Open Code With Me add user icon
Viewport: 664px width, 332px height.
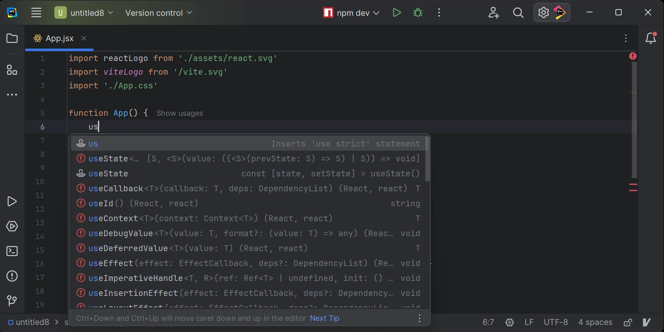[x=493, y=13]
